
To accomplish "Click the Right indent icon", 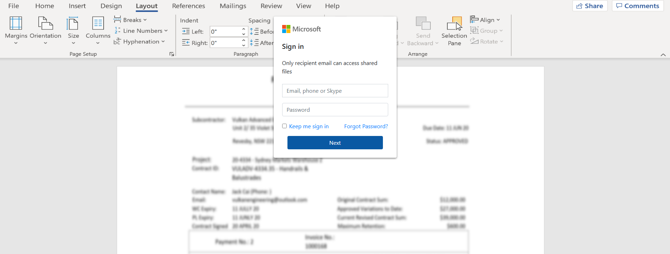I will pos(186,43).
